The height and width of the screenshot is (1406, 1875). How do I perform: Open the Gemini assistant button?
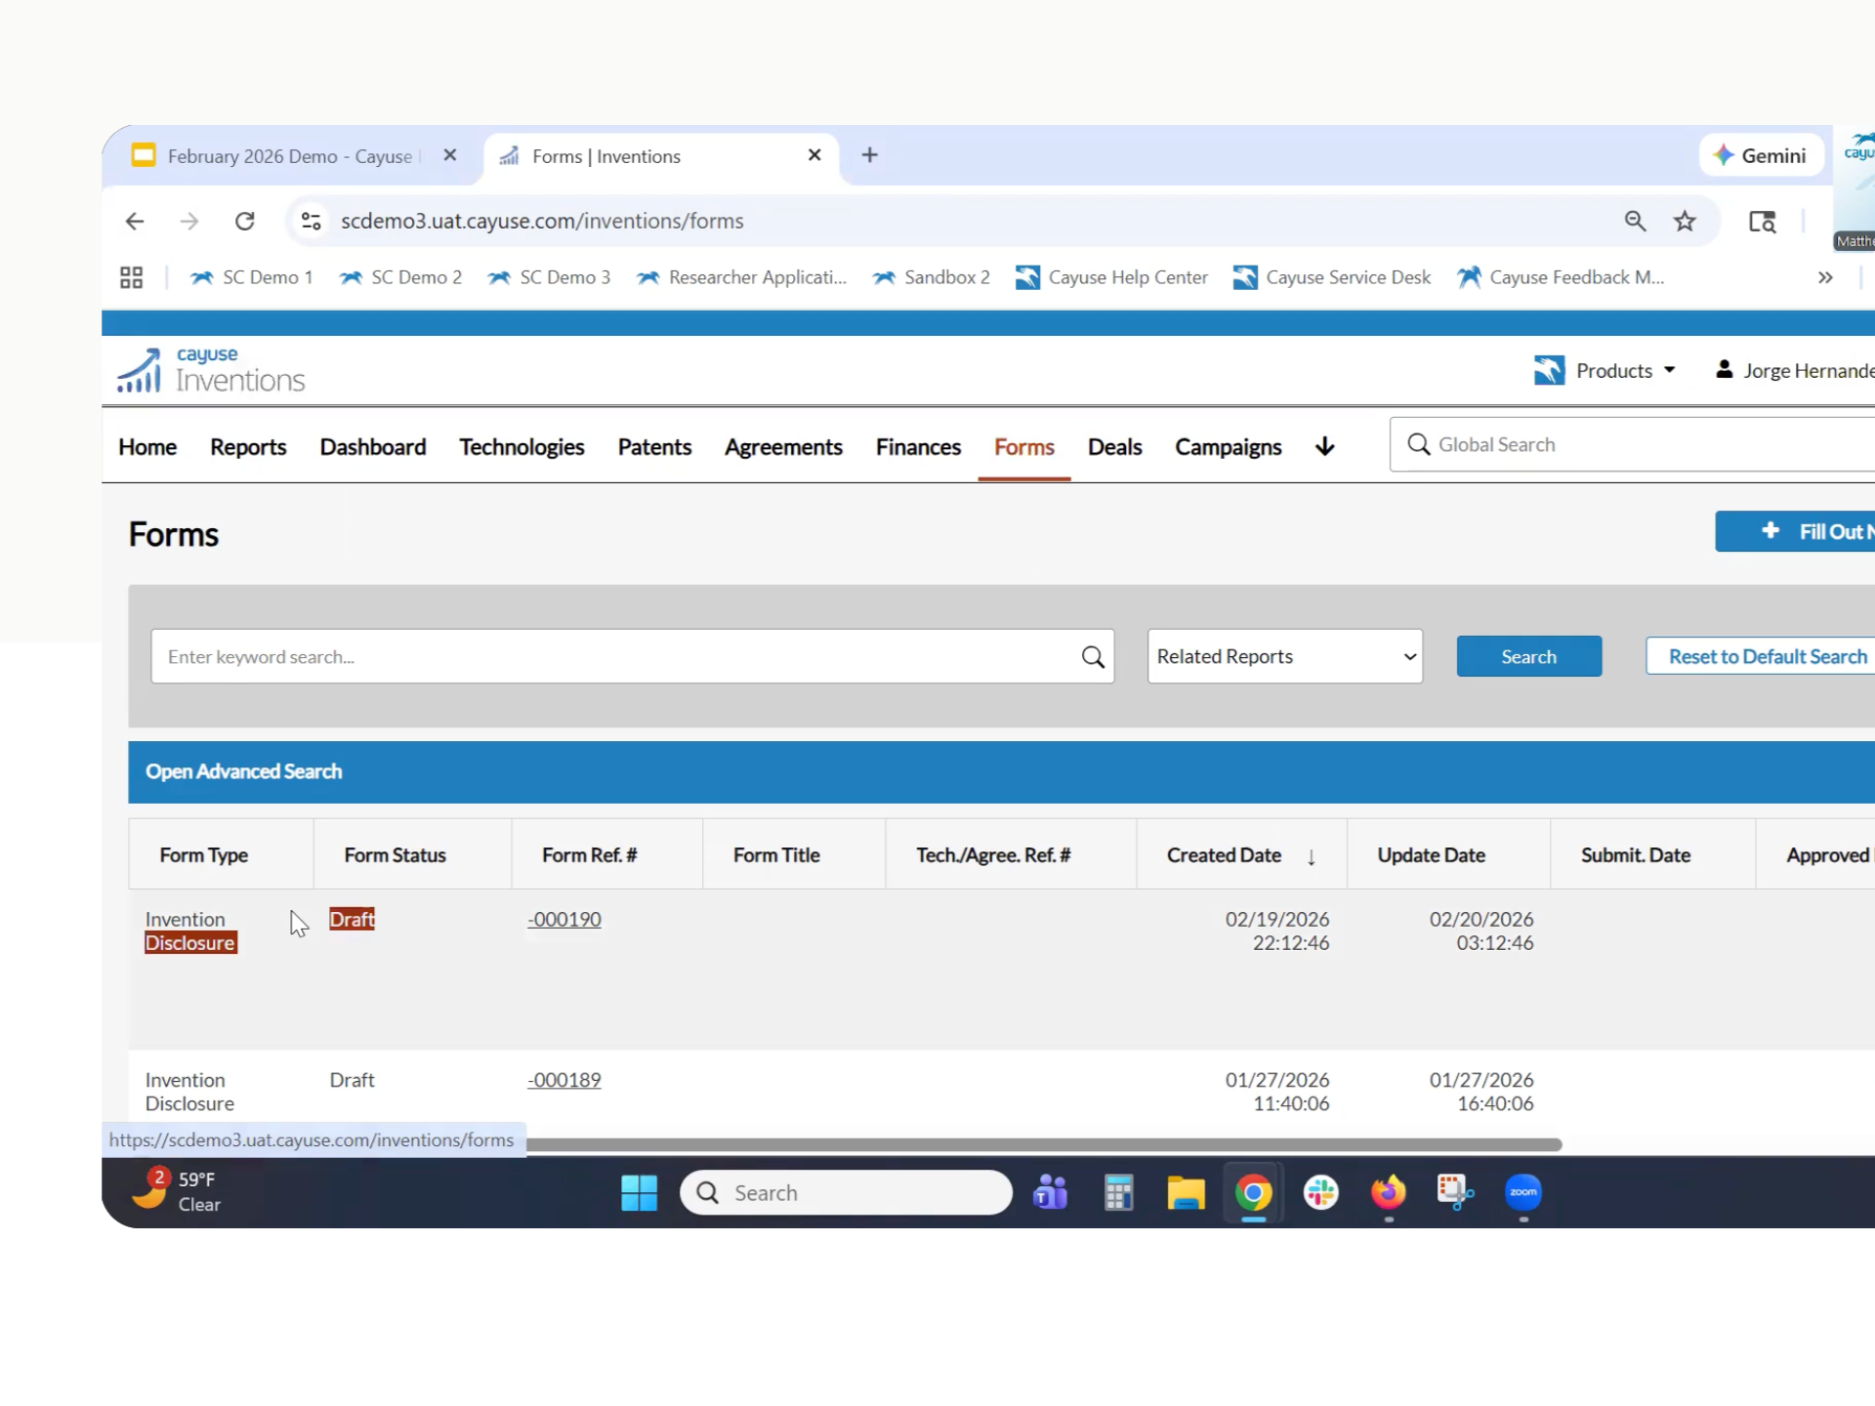point(1761,155)
